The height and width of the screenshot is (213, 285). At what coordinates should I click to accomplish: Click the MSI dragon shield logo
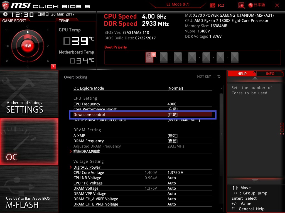[x=6, y=6]
